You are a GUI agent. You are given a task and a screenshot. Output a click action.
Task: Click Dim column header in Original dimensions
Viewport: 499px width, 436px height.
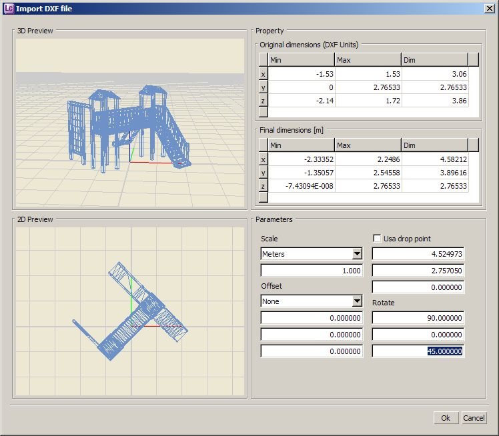click(435, 60)
